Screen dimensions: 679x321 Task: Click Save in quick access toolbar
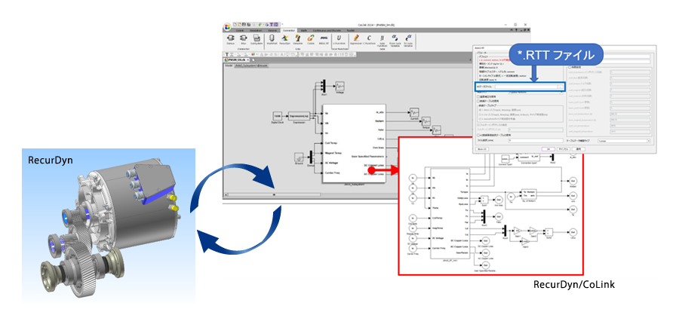point(245,24)
